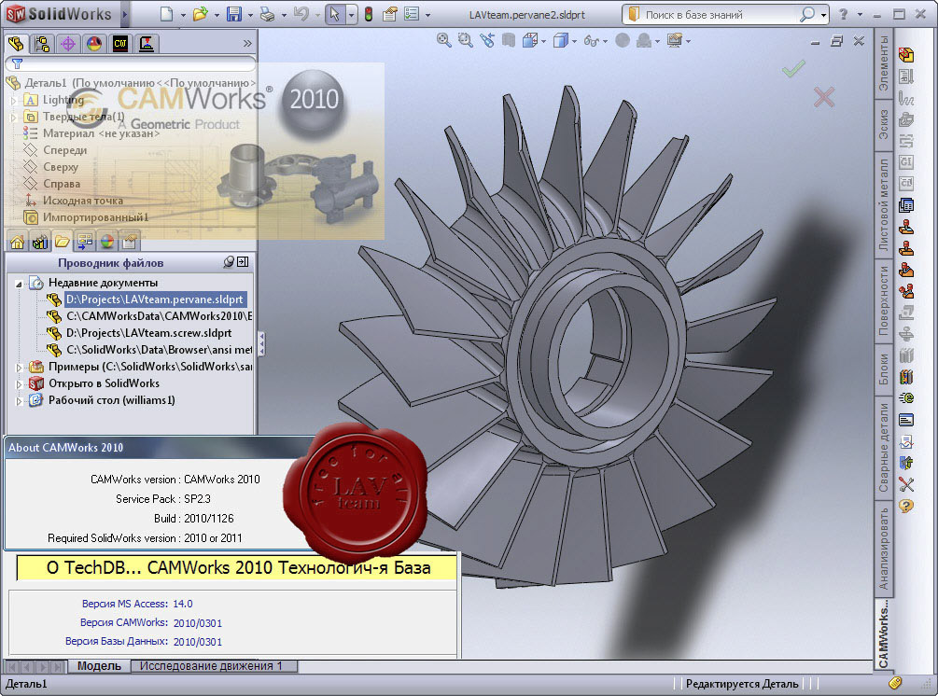This screenshot has height=696, width=938.
Task: Expand the manager panel tabs chevron
Action: point(247,44)
